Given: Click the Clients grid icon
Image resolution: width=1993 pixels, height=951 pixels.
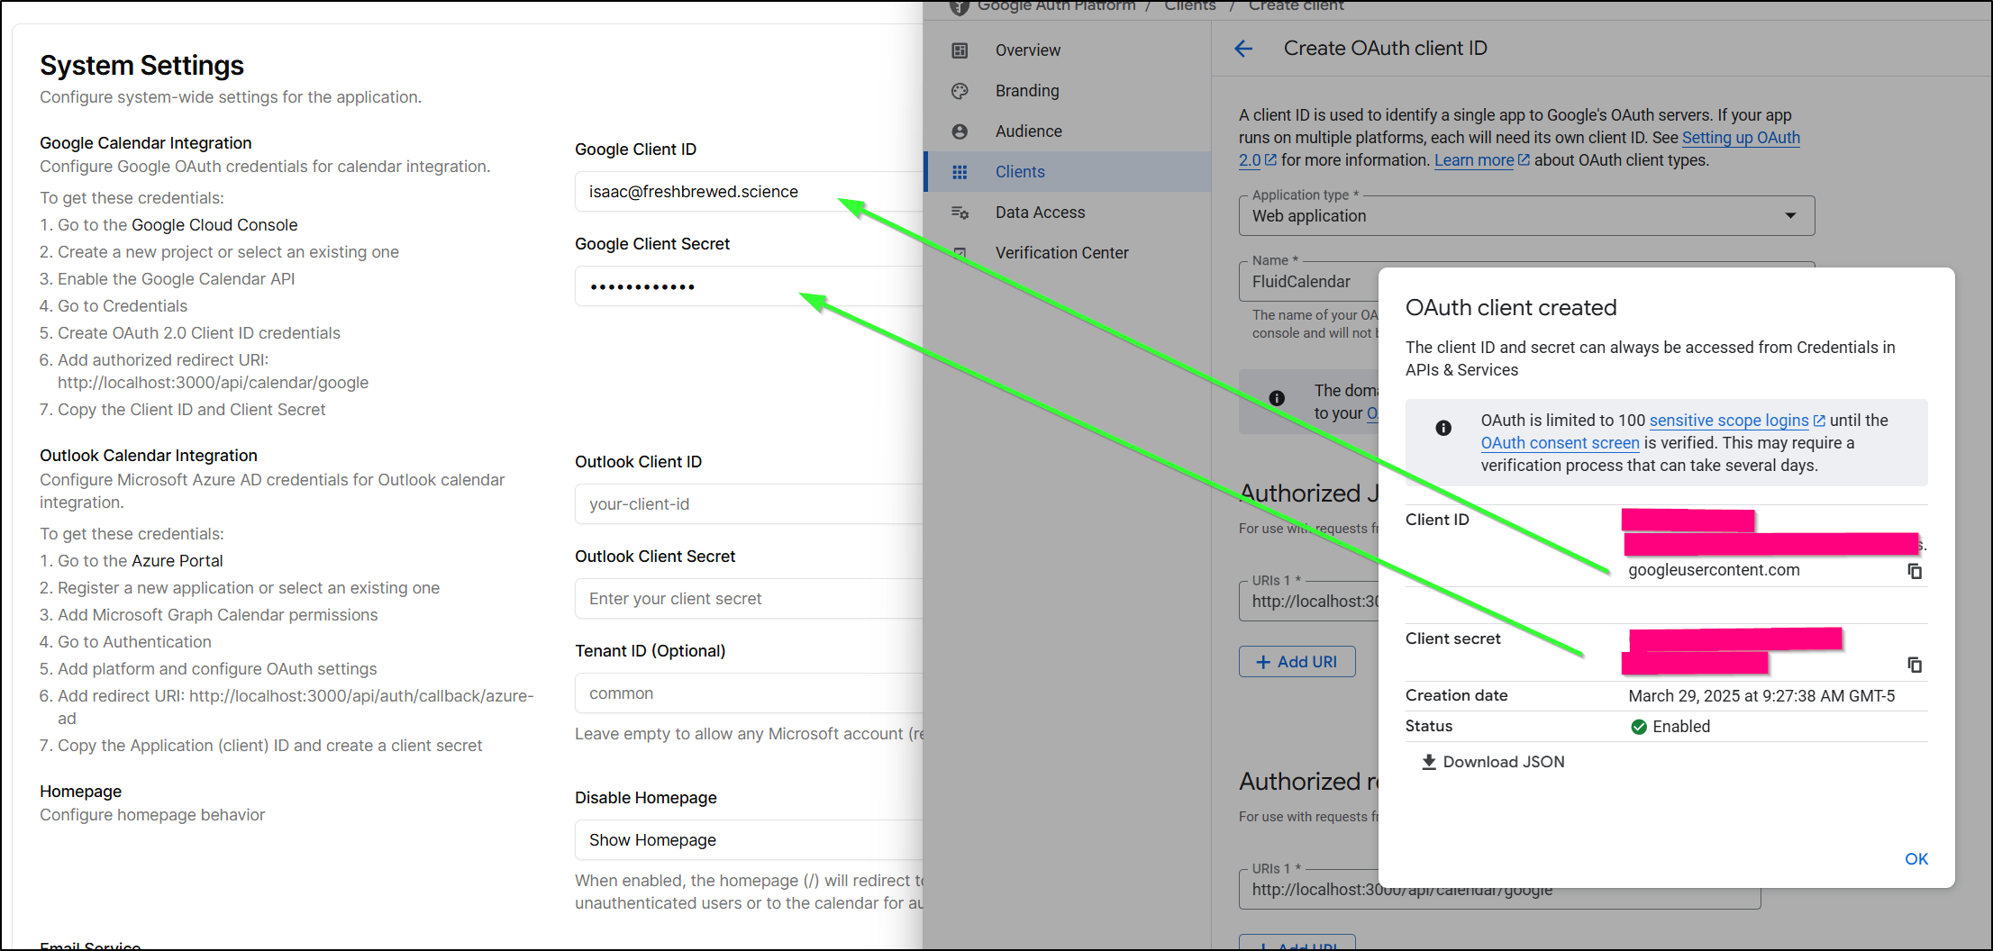Looking at the screenshot, I should (x=960, y=172).
